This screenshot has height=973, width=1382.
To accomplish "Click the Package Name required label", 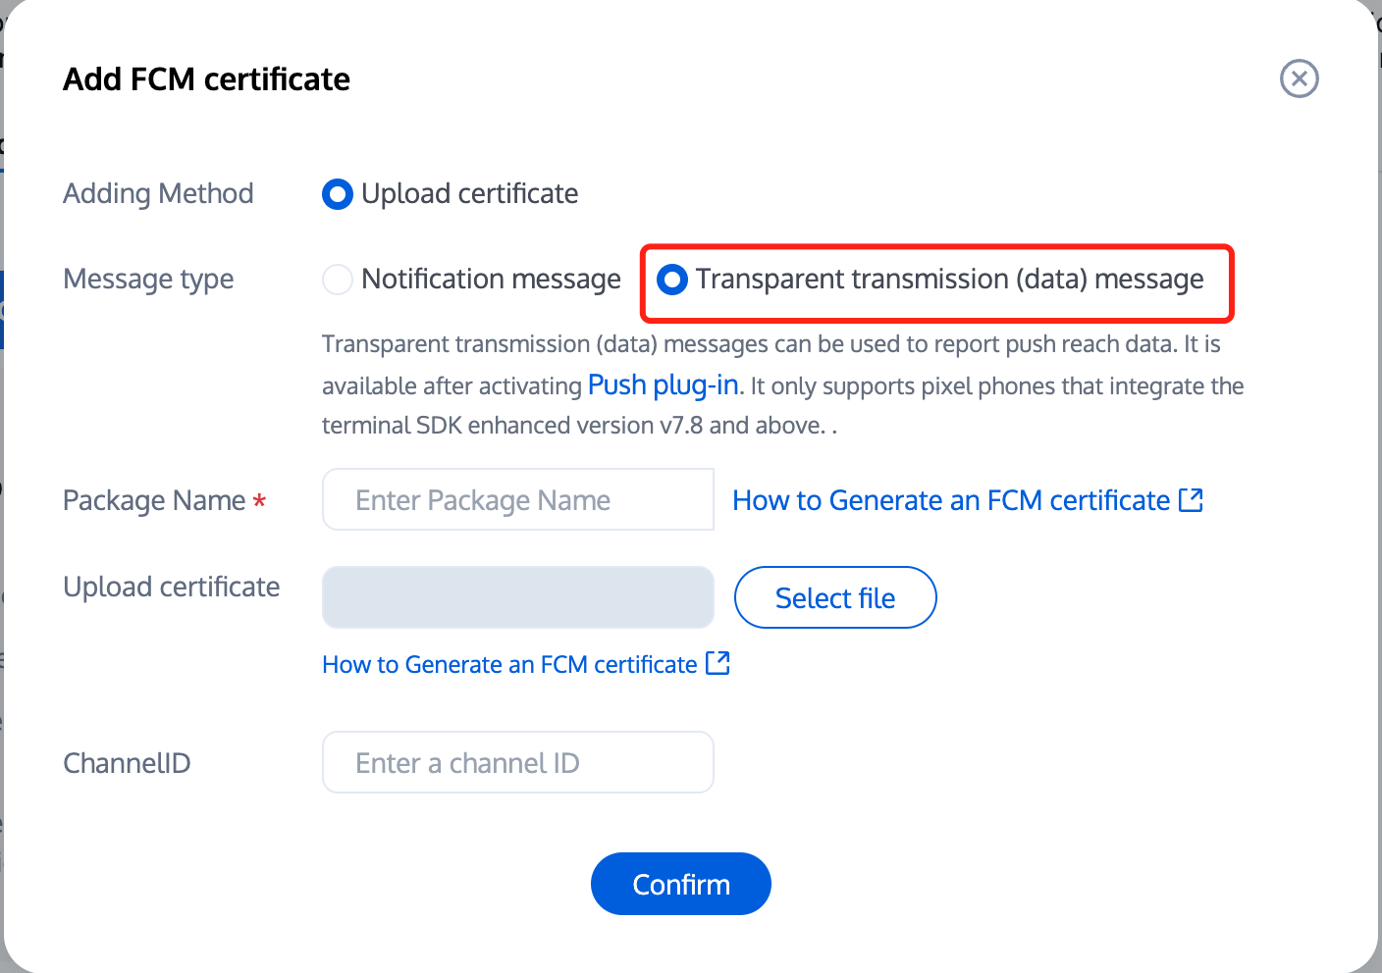I will tap(154, 500).
